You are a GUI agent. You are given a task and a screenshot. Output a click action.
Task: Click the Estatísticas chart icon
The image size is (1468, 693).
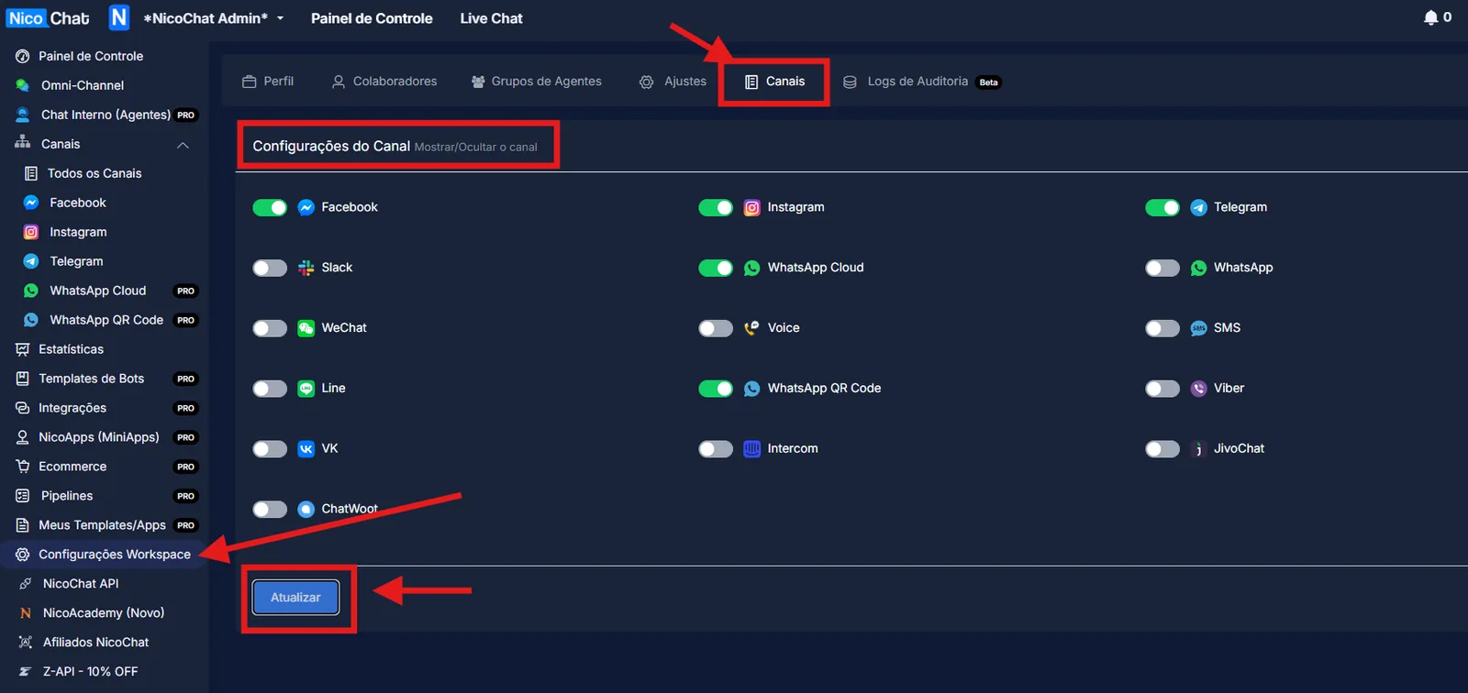[23, 349]
